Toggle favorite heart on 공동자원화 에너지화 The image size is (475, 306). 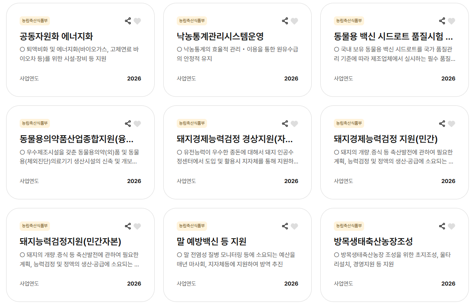click(137, 21)
